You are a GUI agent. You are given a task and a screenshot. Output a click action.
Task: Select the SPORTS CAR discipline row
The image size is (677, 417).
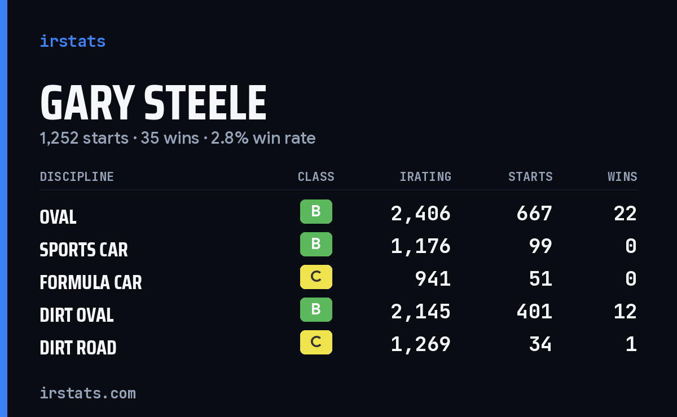point(338,246)
